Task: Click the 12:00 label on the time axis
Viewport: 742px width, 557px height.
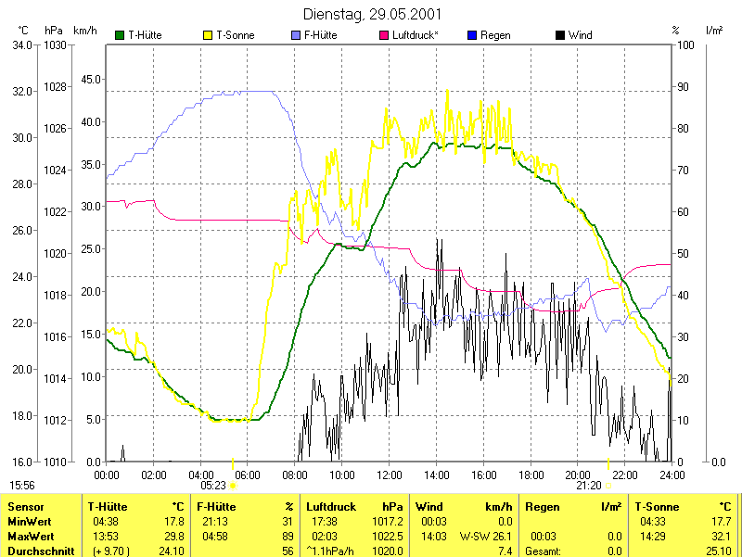Action: pyautogui.click(x=390, y=475)
